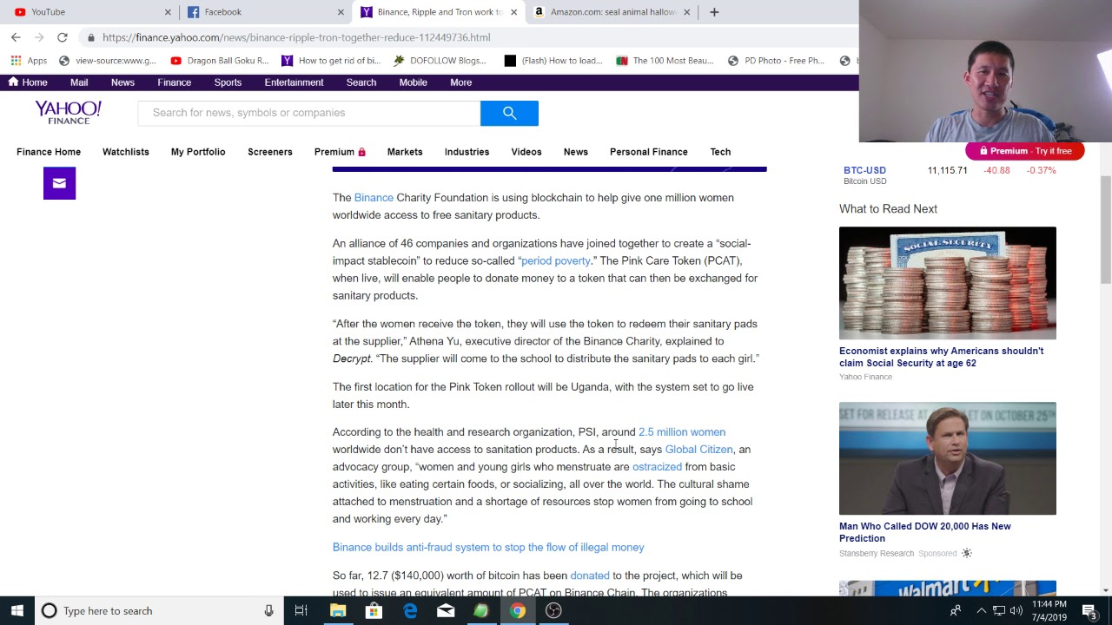Close the Facebook tab
This screenshot has width=1112, height=625.
pyautogui.click(x=341, y=12)
